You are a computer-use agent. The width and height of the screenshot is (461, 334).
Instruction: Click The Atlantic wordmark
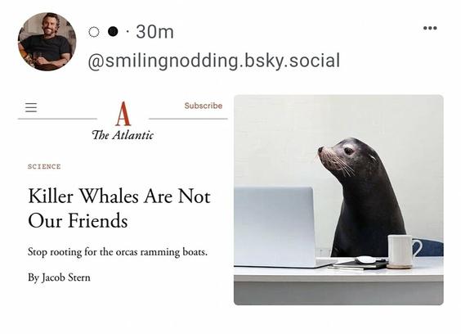pyautogui.click(x=123, y=135)
